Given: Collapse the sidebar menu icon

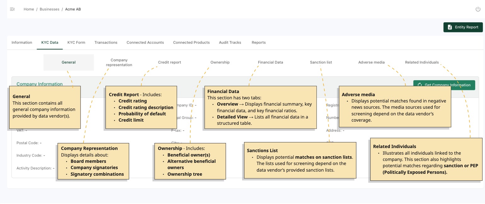Looking at the screenshot, I should [12, 9].
